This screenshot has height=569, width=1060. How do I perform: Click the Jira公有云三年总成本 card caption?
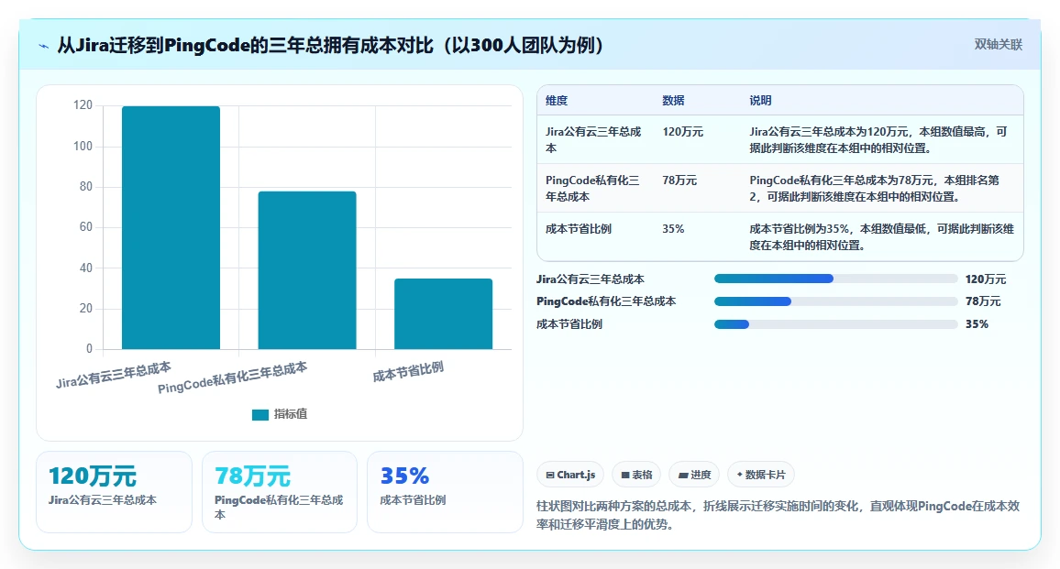(x=103, y=500)
